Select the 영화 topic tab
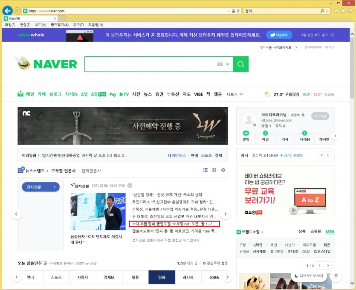This screenshot has height=290, width=356. tap(162, 277)
